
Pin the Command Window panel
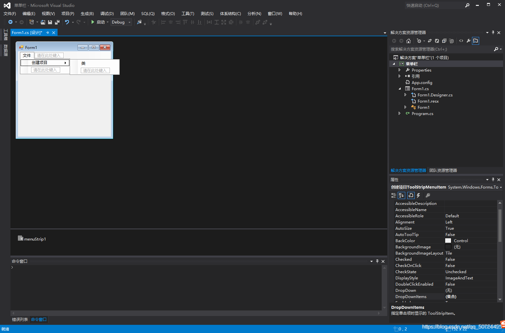click(377, 261)
